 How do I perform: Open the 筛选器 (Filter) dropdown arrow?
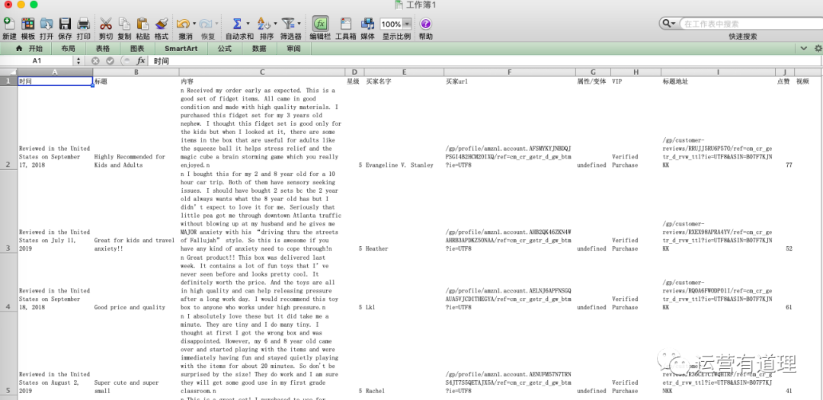298,24
